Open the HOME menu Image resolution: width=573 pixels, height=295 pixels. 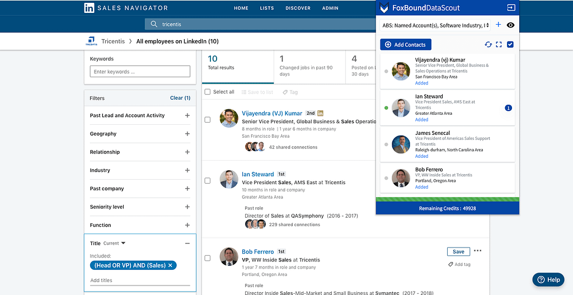click(241, 8)
